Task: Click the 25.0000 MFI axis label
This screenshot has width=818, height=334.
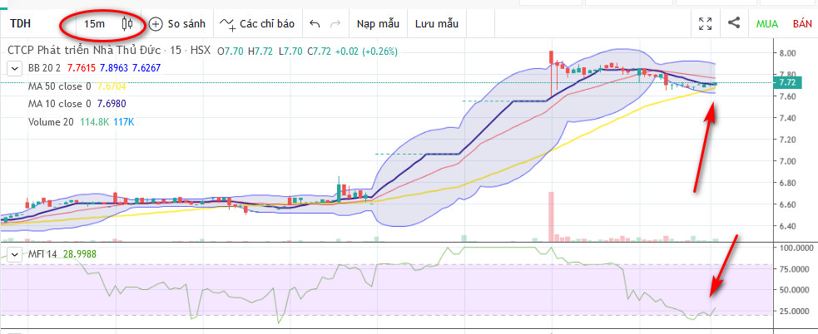Action: click(x=795, y=312)
